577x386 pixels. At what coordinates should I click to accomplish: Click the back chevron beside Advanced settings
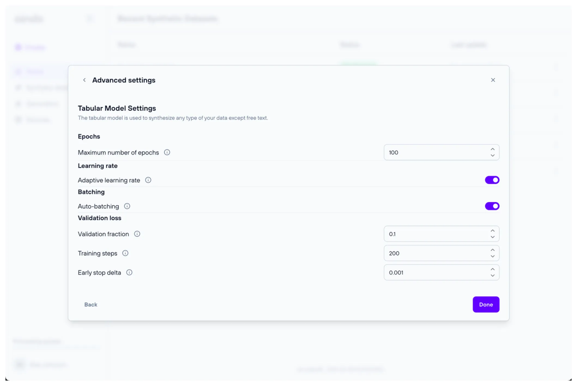tap(84, 80)
